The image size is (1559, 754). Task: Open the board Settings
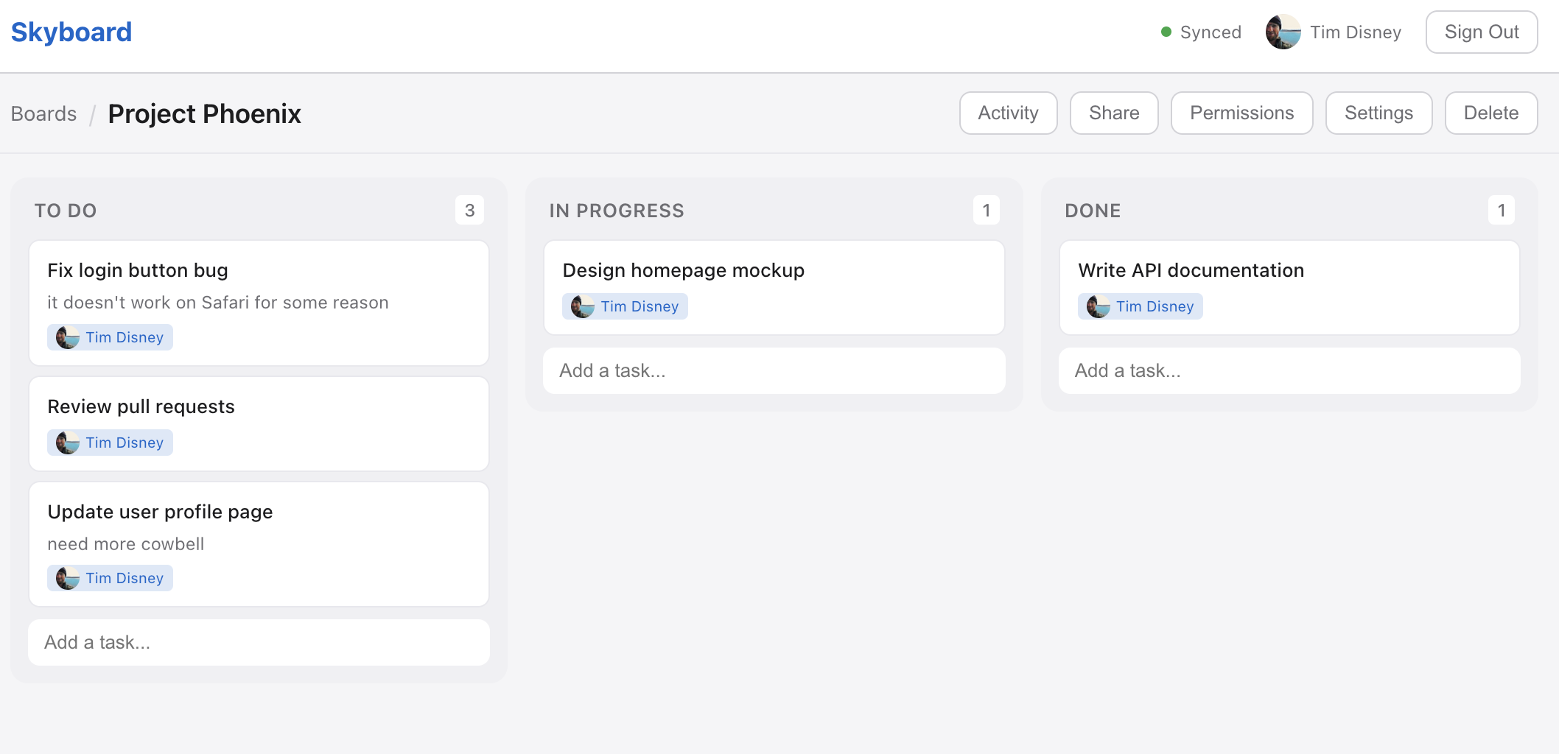1378,113
